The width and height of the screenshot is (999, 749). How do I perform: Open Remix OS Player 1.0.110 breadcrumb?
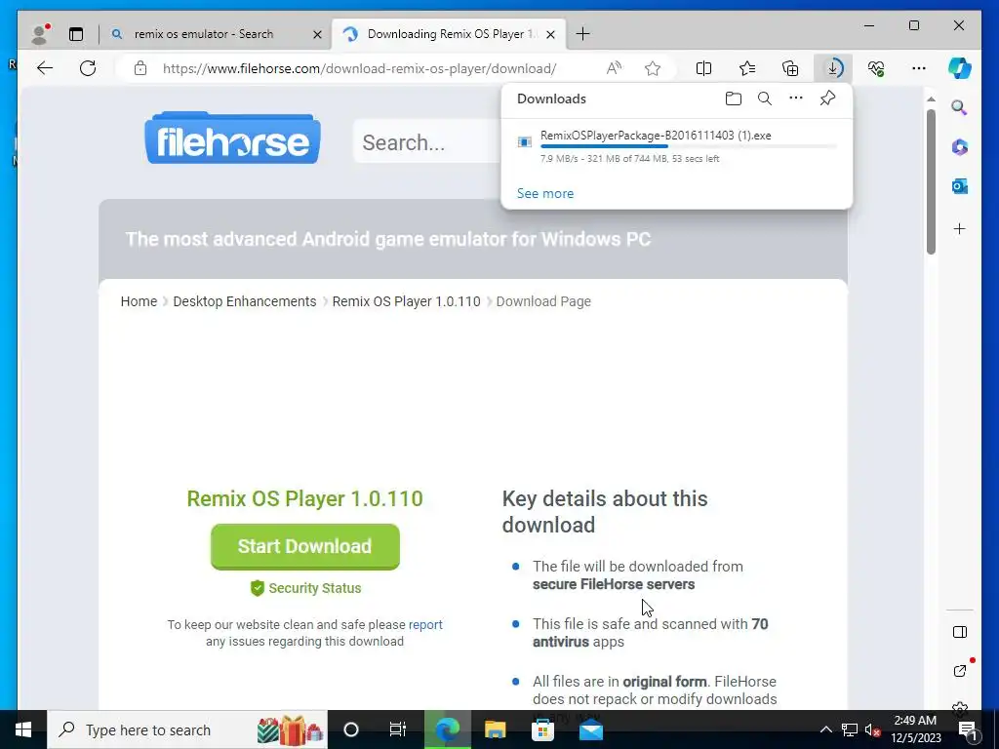[406, 301]
